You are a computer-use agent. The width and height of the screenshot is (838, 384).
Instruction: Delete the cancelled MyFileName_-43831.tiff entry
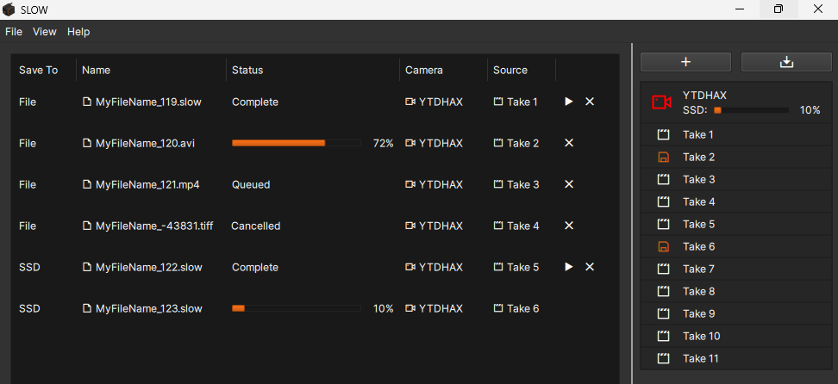[x=569, y=226]
